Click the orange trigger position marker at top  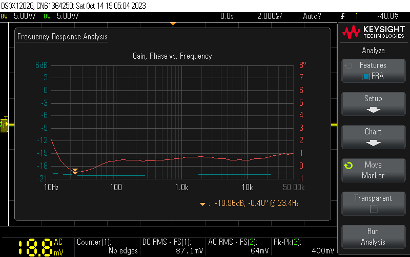point(173,24)
